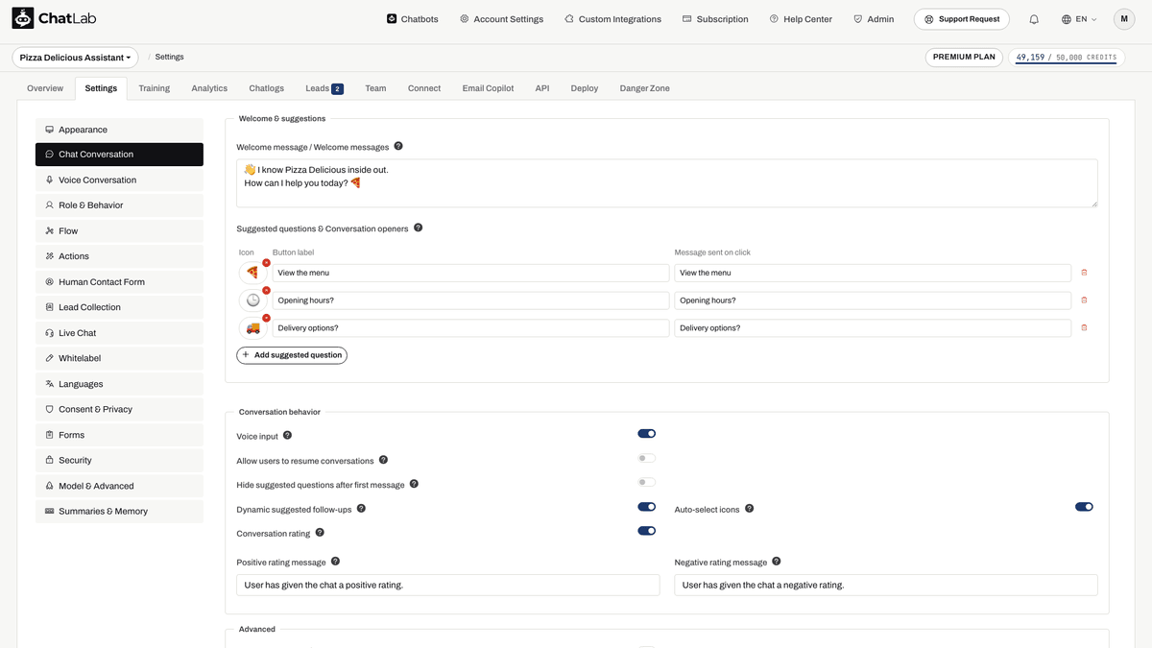Click the Premium Plan button
This screenshot has width=1152, height=648.
964,58
